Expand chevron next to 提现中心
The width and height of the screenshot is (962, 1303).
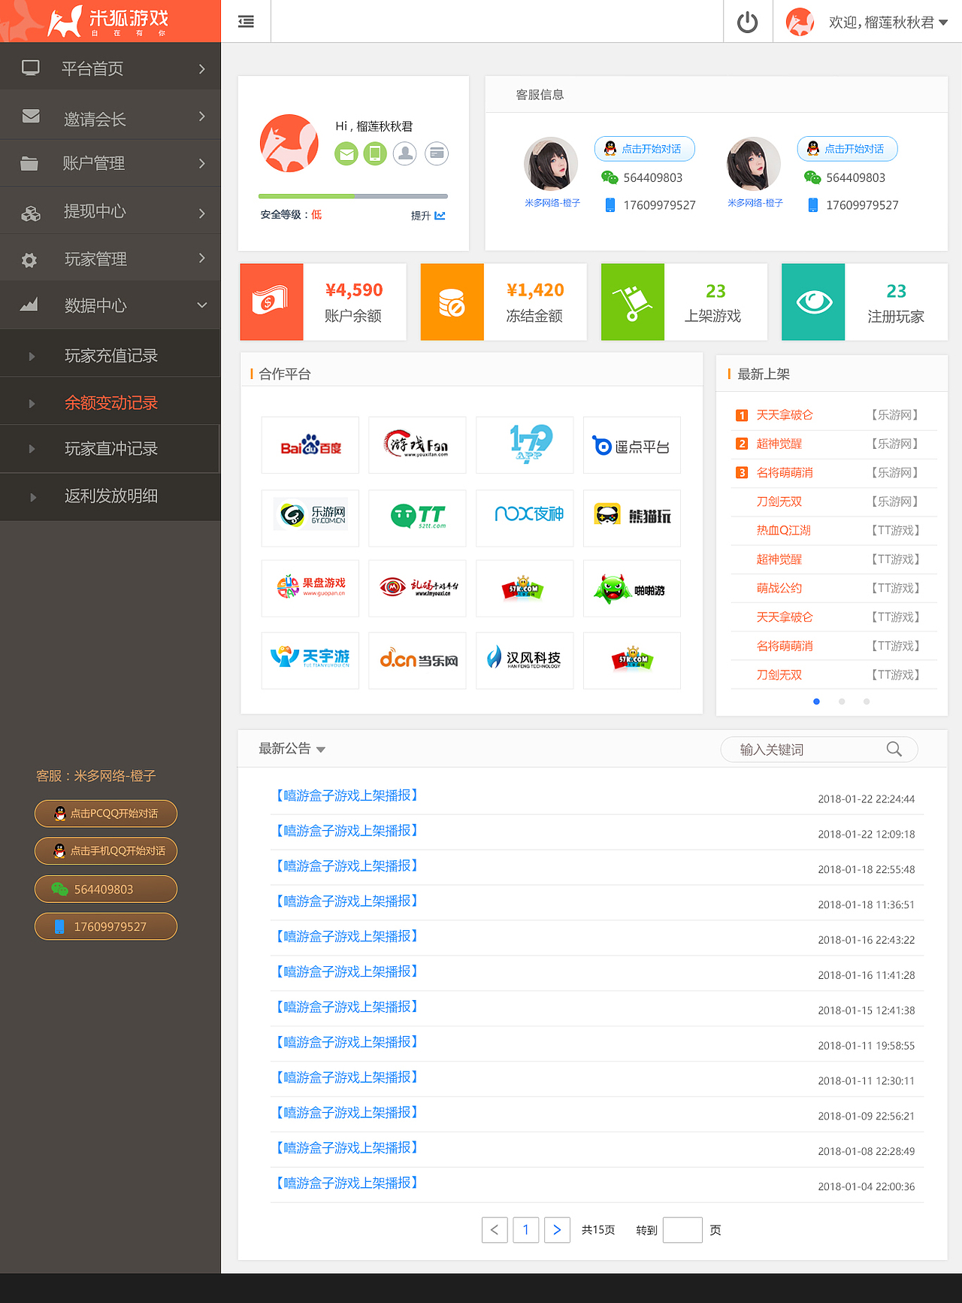coord(201,213)
